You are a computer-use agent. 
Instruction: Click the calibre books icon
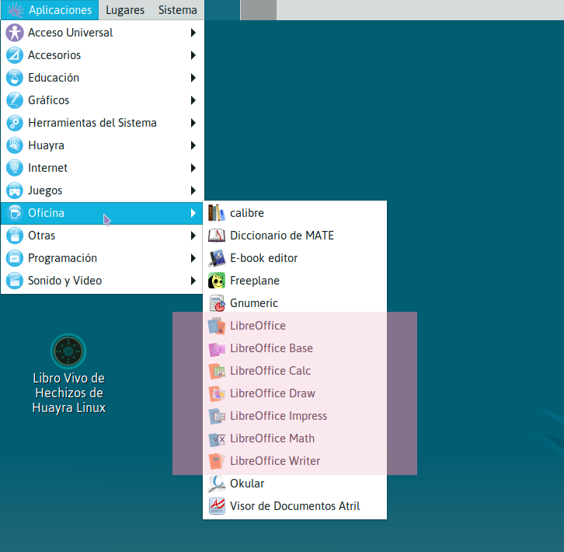tap(217, 213)
